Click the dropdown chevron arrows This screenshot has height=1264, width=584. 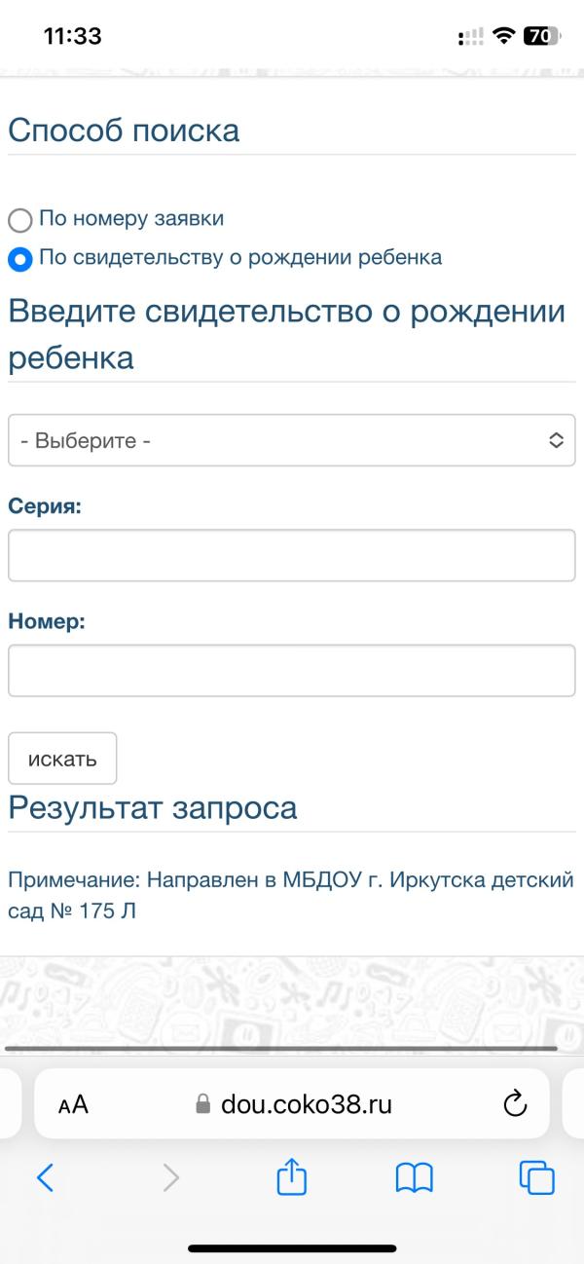coord(556,440)
